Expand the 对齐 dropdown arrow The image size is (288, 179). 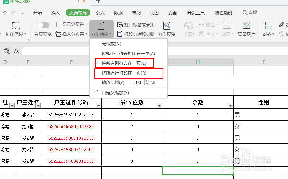coord(273,34)
